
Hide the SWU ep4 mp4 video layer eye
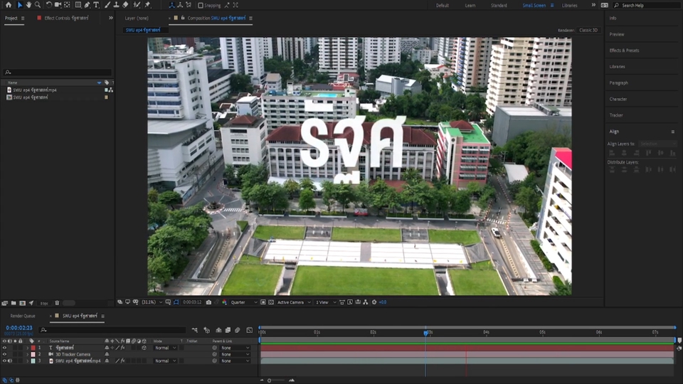pos(4,361)
